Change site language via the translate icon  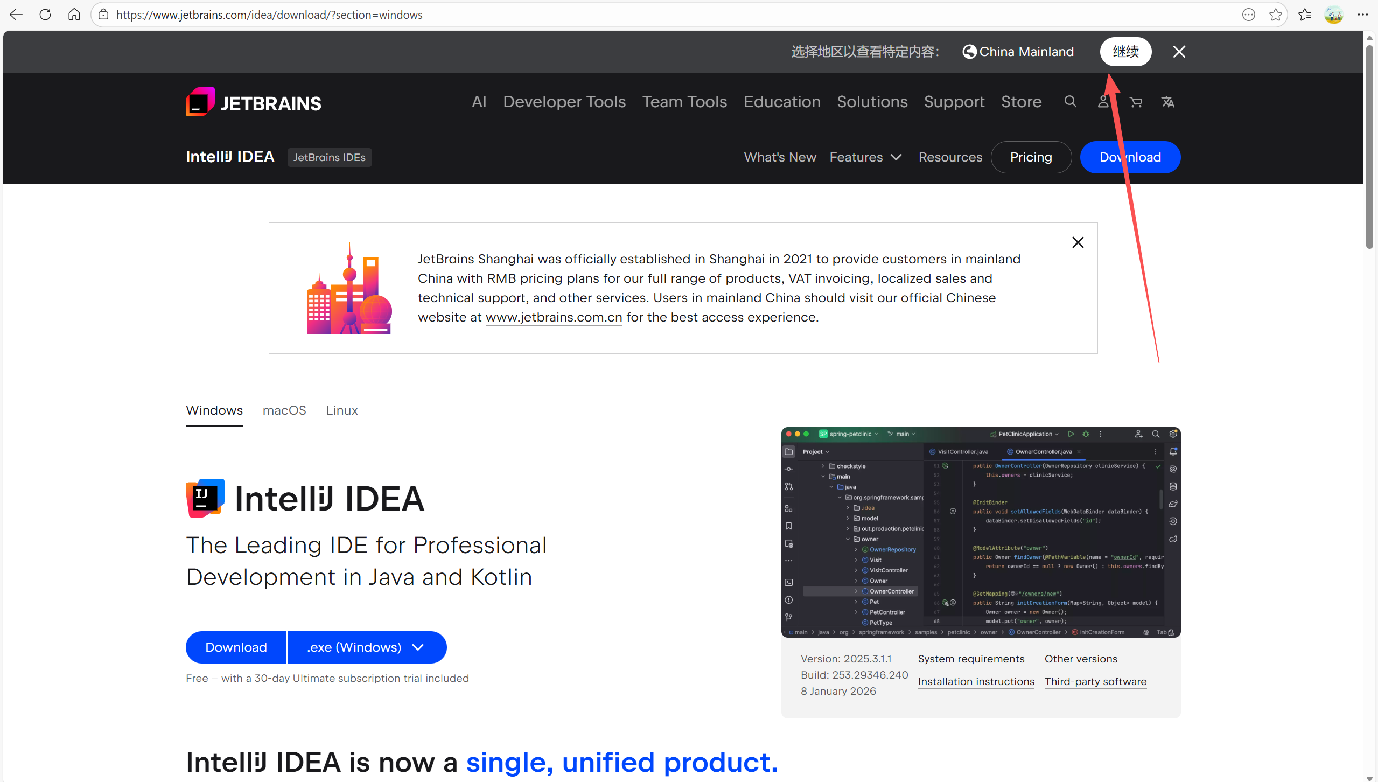[1168, 101]
